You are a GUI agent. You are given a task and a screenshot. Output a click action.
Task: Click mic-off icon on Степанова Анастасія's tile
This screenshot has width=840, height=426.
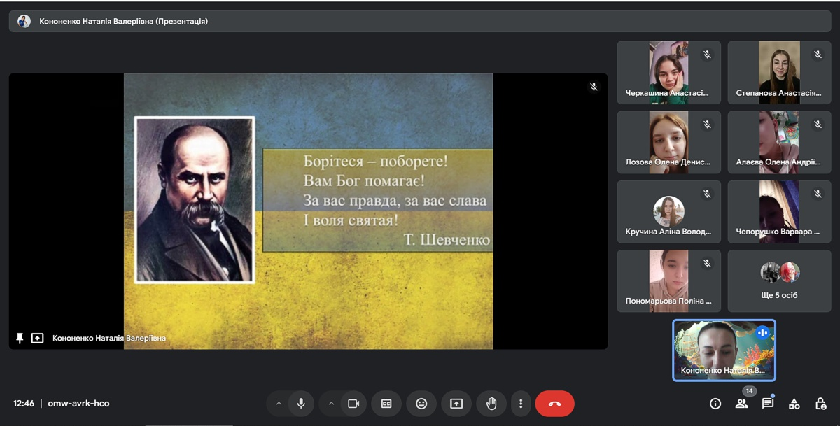click(818, 54)
